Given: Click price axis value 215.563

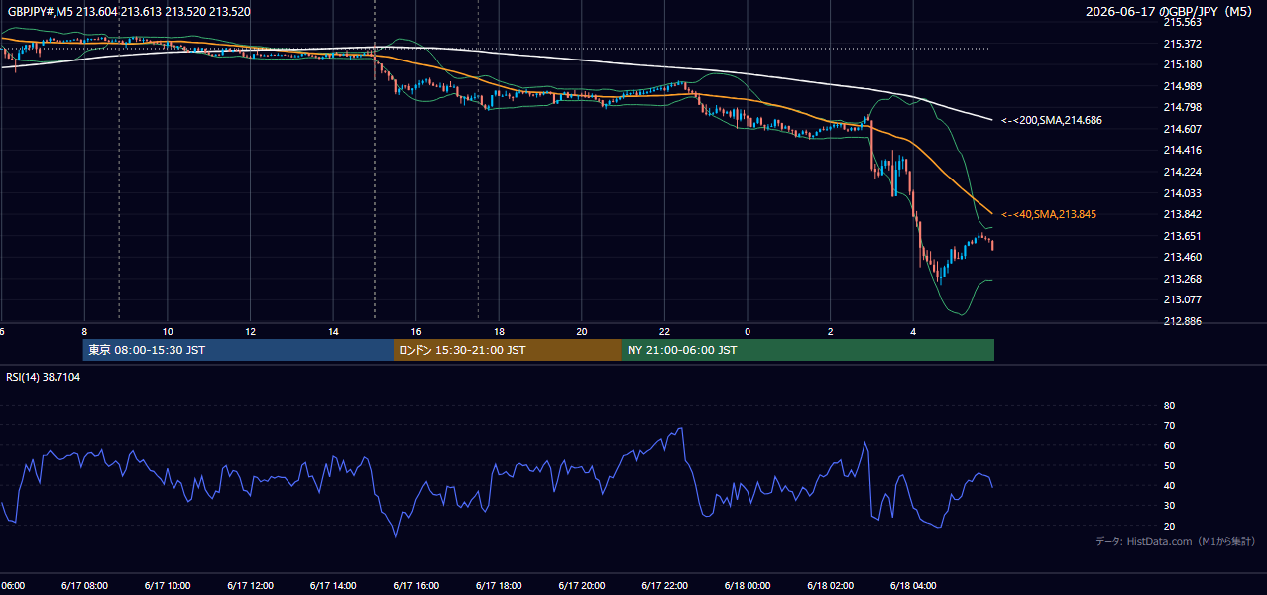Looking at the screenshot, I should (x=1182, y=22).
